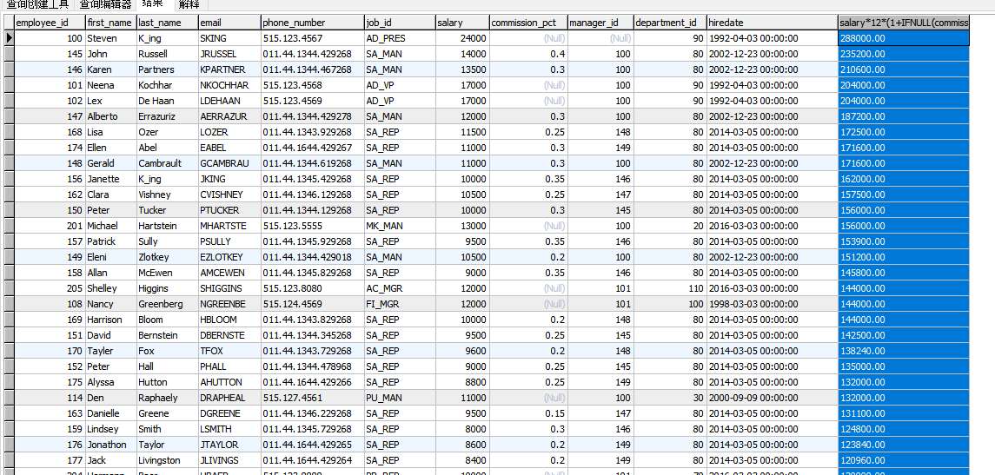995x475 pixels.
Task: Click the last name cell Zlotkey
Action: (x=167, y=257)
